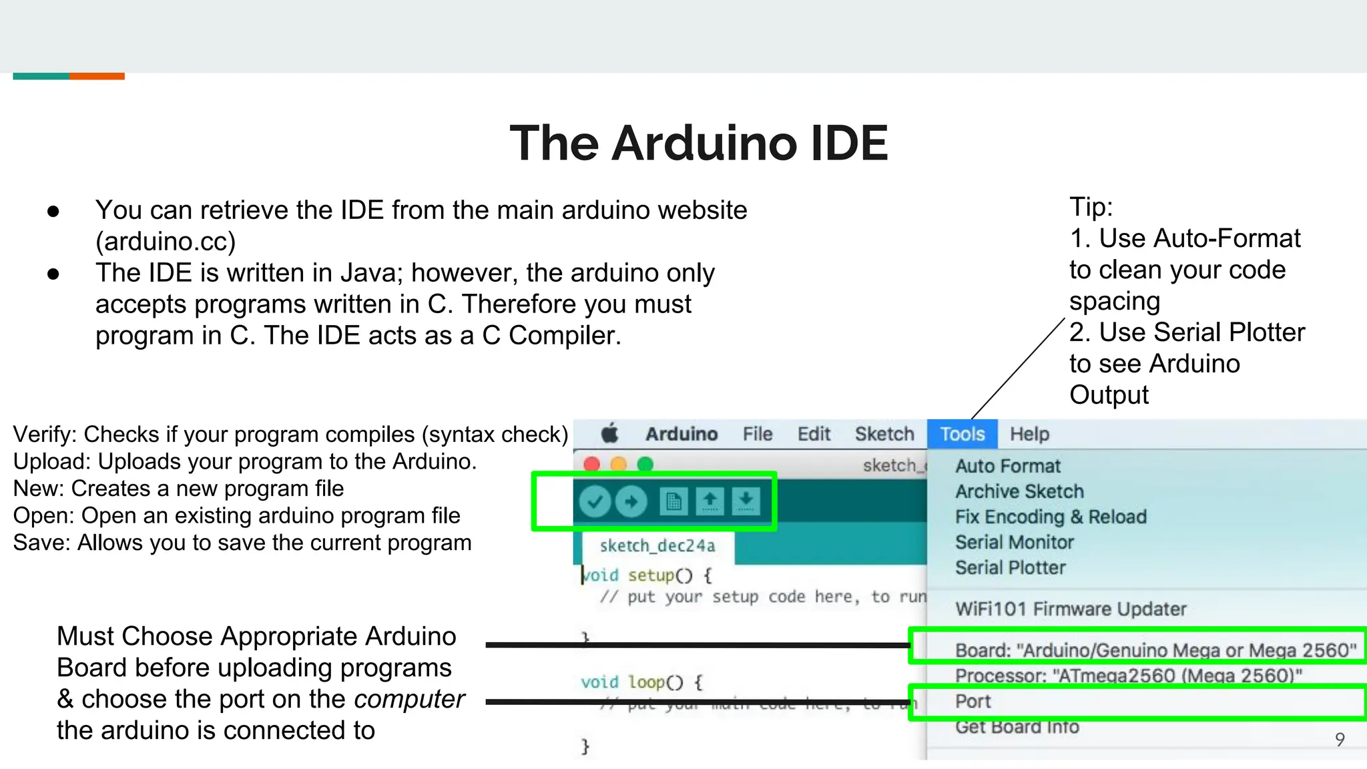Screen dimensions: 1367x769
Task: Open the Edit menu
Action: coord(814,434)
